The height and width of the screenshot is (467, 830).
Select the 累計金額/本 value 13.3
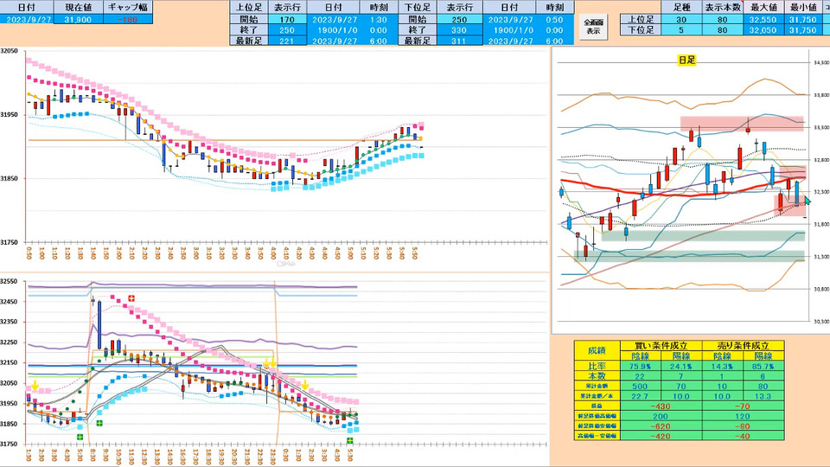tap(763, 396)
